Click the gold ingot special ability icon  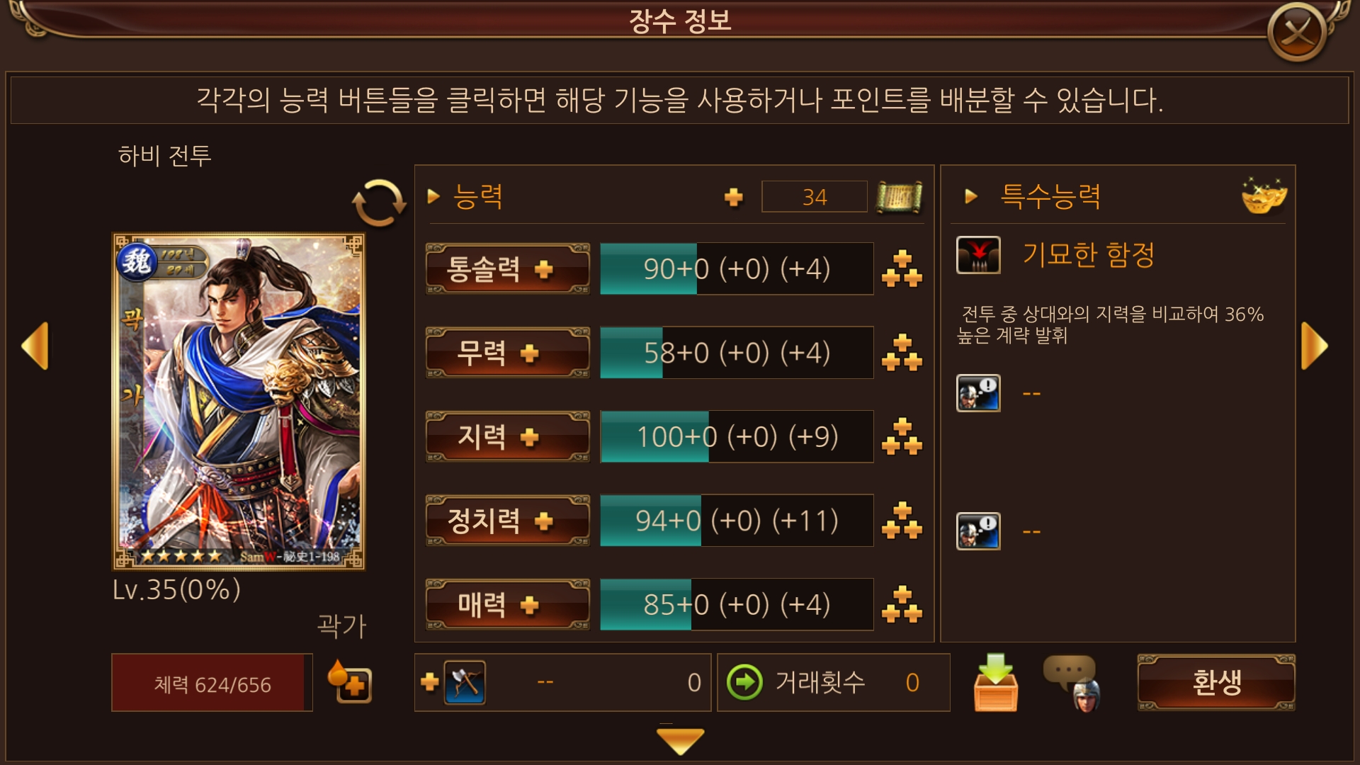coord(1264,196)
